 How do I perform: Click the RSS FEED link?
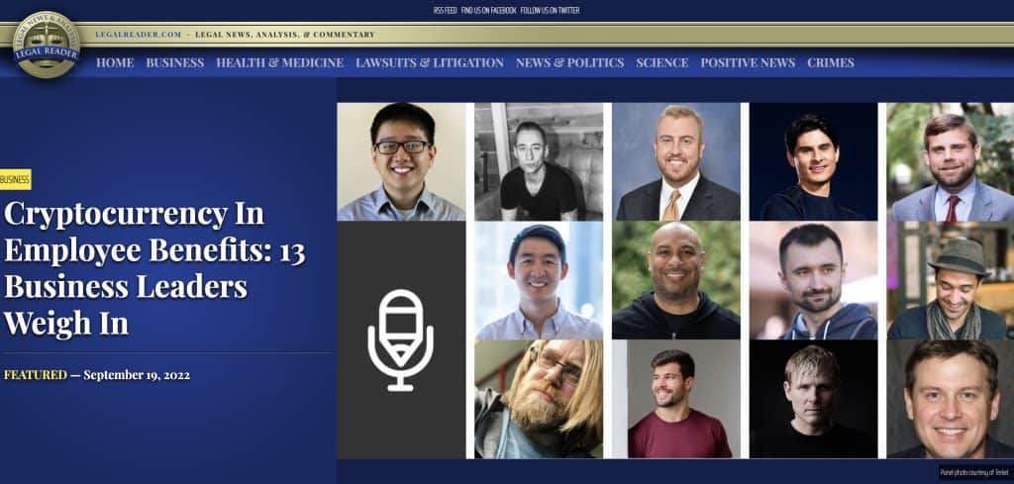click(445, 10)
